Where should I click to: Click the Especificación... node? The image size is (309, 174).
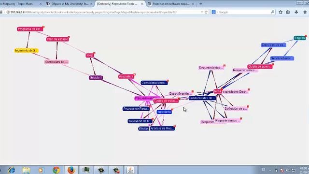(x=181, y=94)
